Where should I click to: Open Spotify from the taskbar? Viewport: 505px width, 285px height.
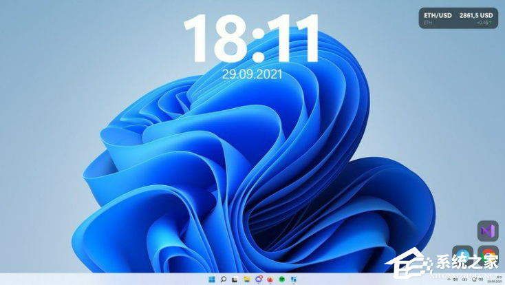pos(282,279)
